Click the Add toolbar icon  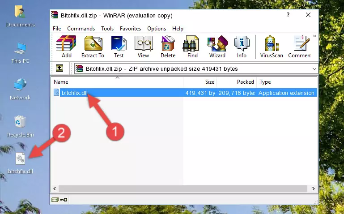pos(66,47)
